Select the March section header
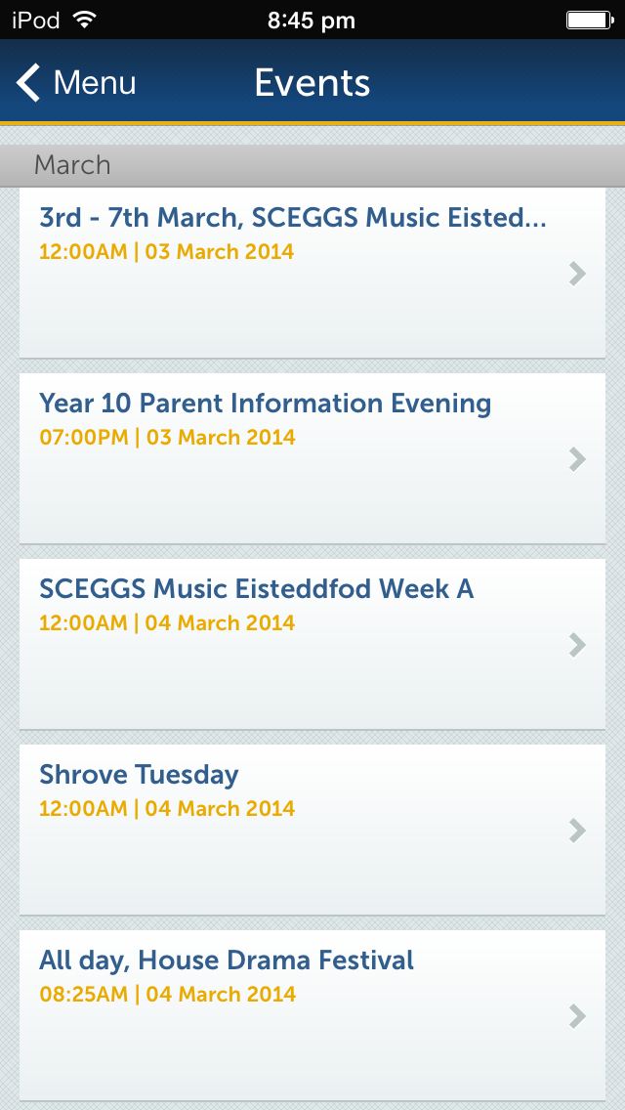The height and width of the screenshot is (1110, 625). tap(312, 166)
